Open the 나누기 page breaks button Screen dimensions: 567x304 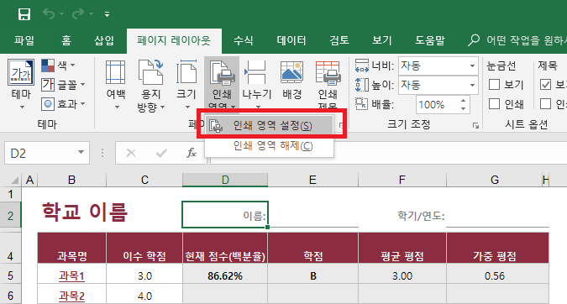click(x=256, y=85)
